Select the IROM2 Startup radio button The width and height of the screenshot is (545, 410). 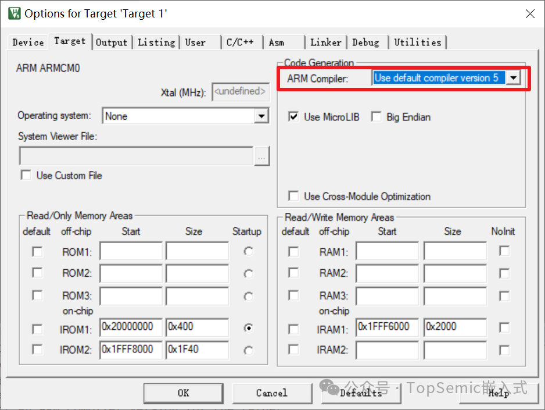coord(249,351)
